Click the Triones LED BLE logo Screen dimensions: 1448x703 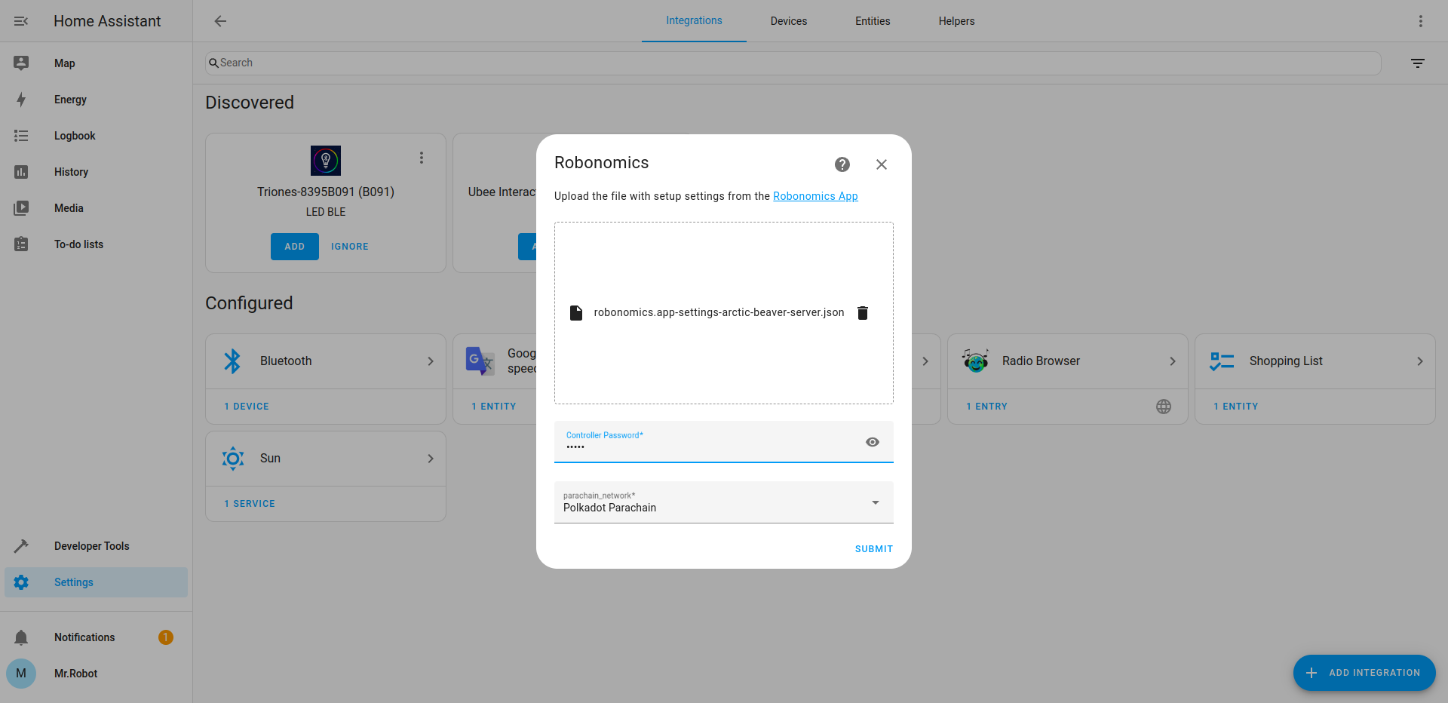tap(326, 161)
